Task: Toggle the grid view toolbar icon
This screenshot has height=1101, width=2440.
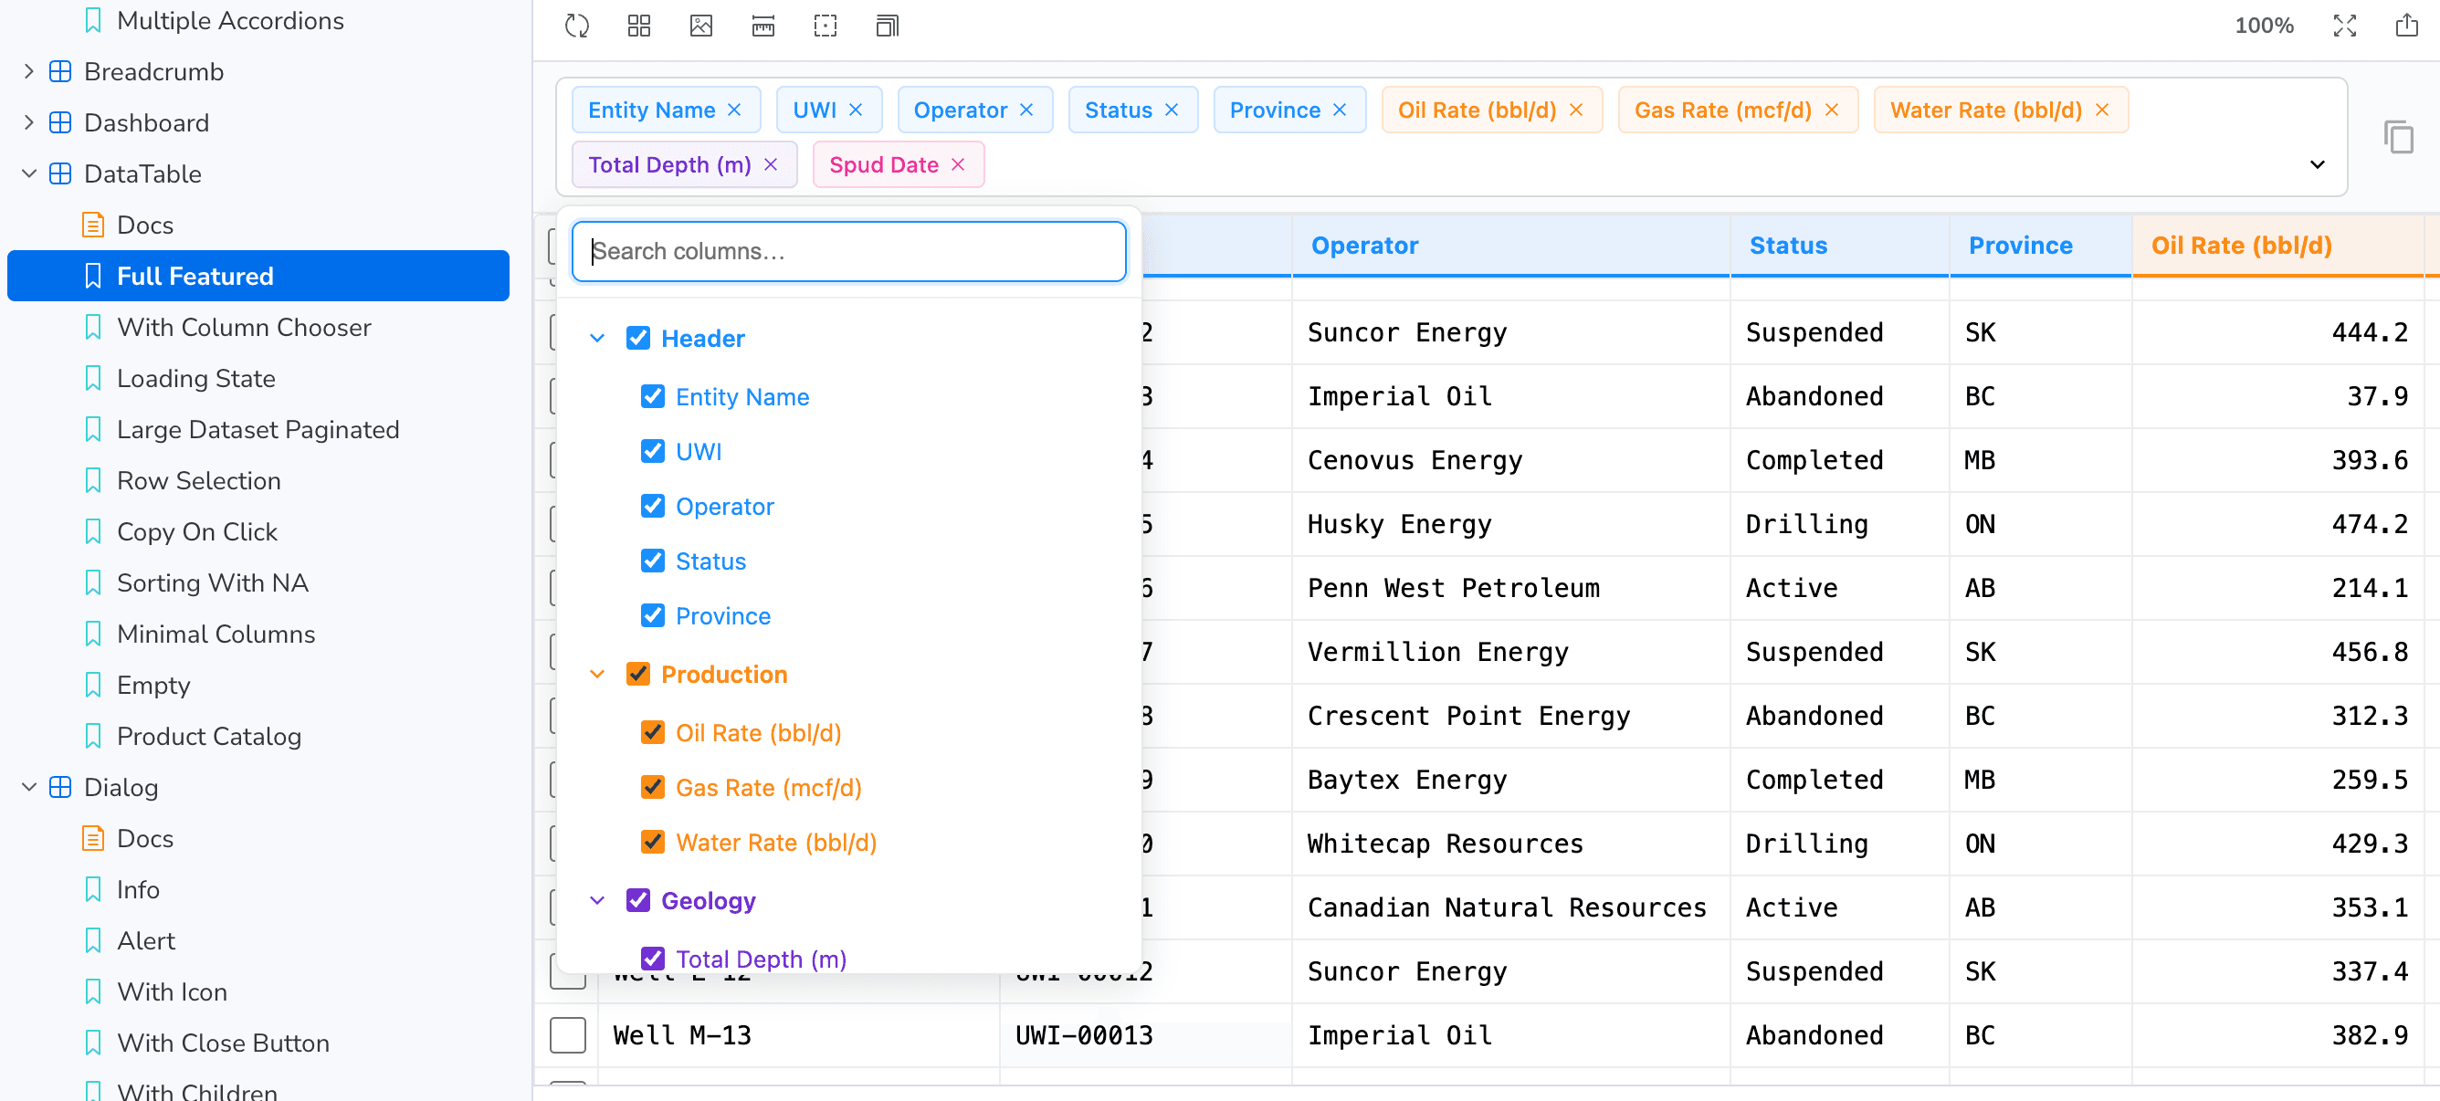Action: click(x=638, y=26)
